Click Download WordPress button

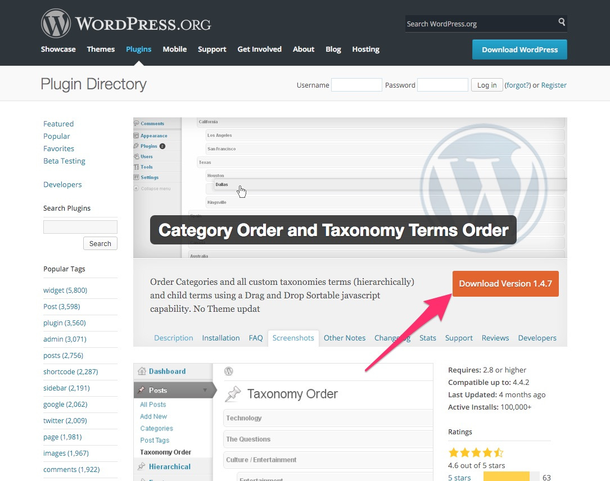pos(519,49)
